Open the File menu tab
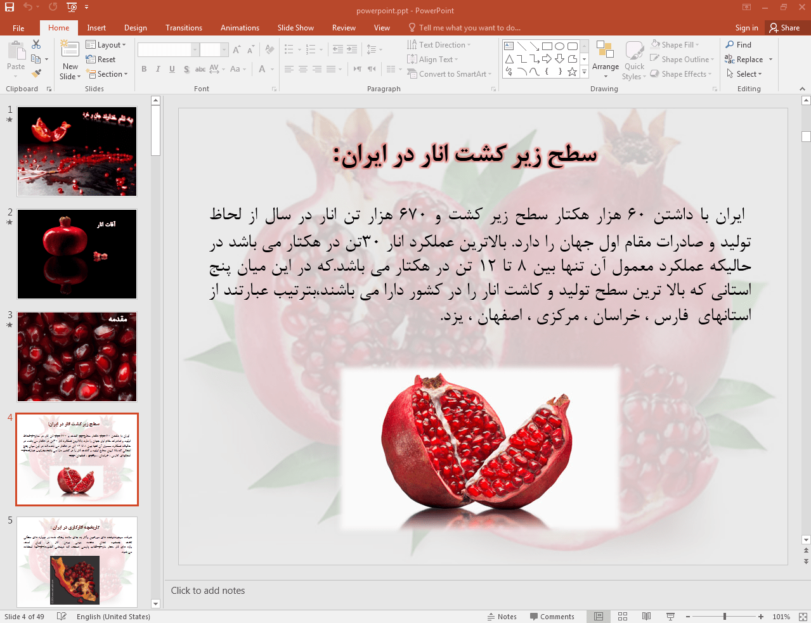The height and width of the screenshot is (623, 811). pyautogui.click(x=18, y=28)
